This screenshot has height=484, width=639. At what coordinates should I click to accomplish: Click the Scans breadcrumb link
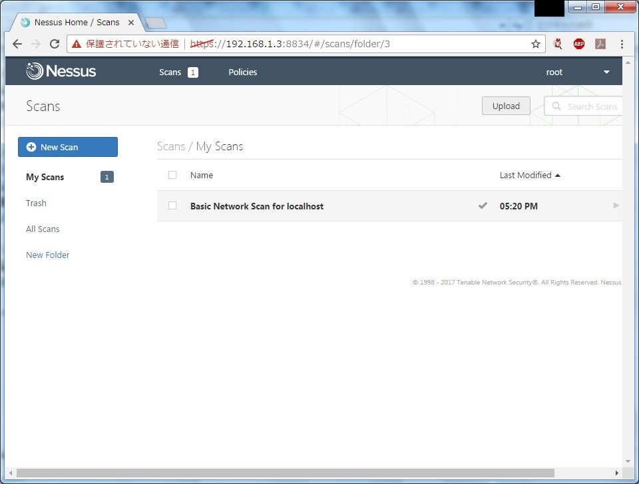coord(171,146)
